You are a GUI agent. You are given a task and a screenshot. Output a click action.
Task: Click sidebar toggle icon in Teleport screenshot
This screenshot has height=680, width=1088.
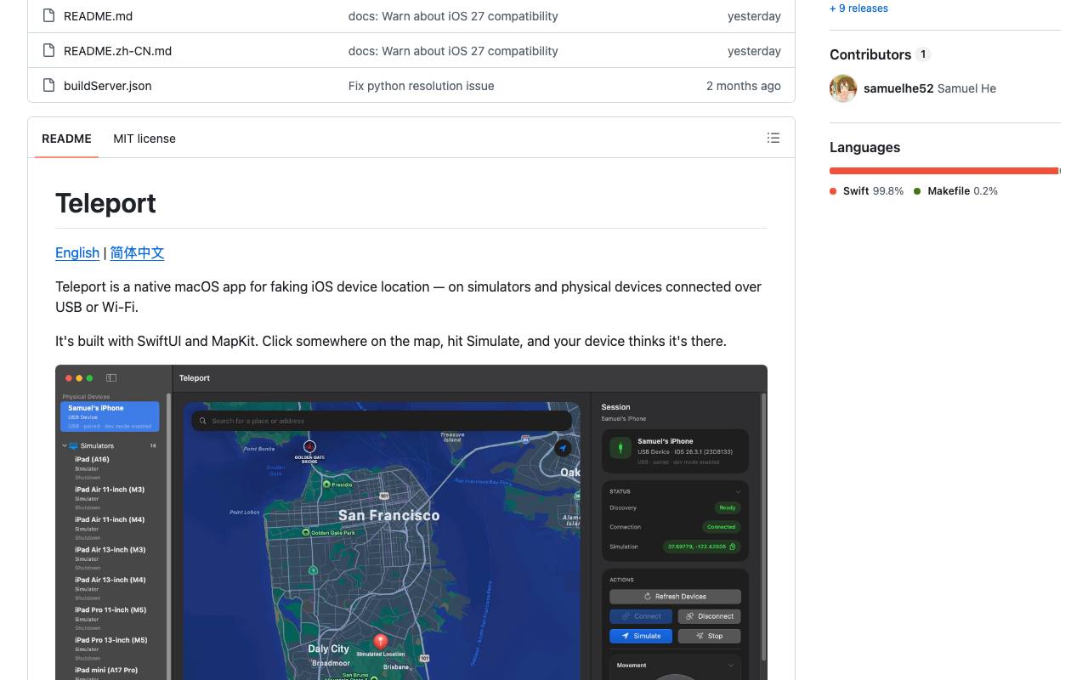(111, 378)
